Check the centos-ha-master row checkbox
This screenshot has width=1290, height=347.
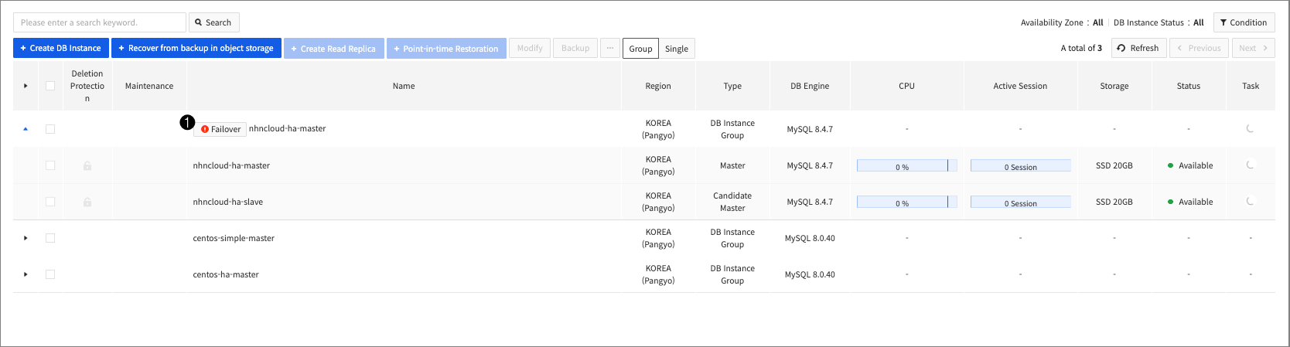point(50,274)
